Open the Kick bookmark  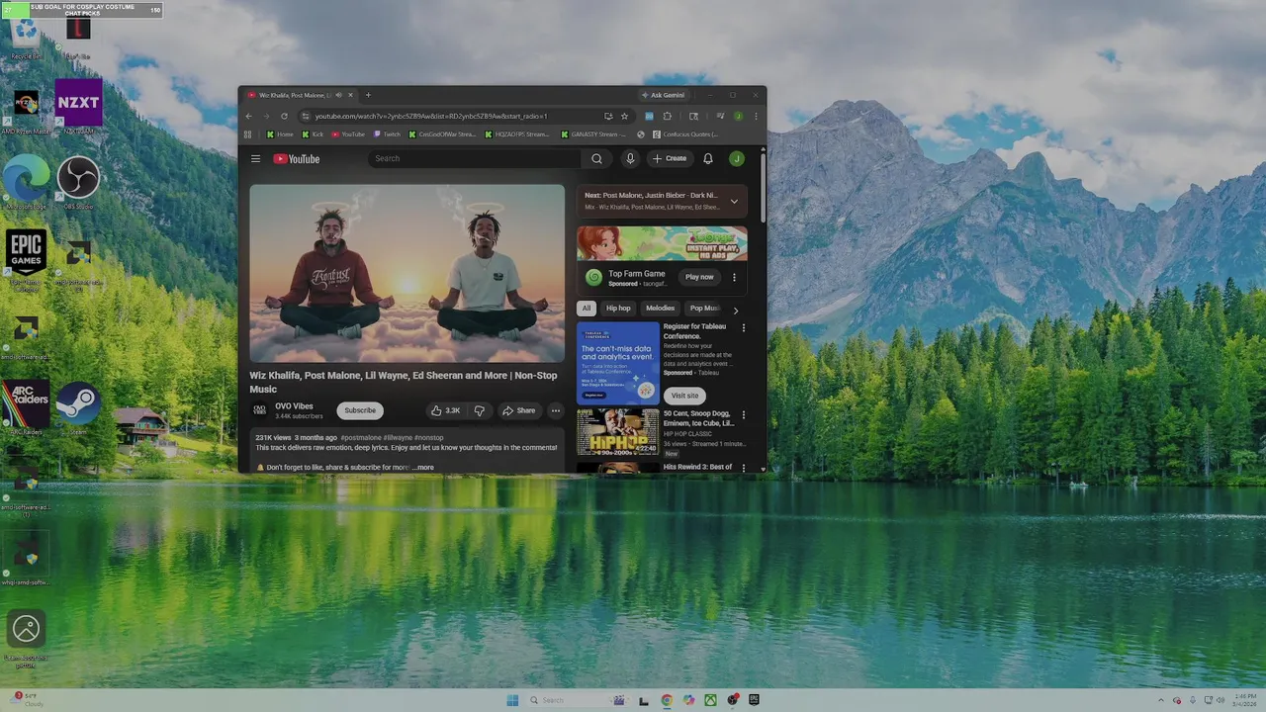[x=314, y=134]
